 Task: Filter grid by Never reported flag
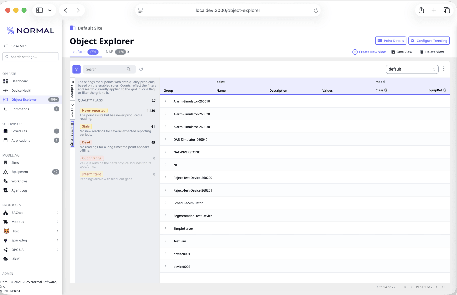(x=94, y=110)
